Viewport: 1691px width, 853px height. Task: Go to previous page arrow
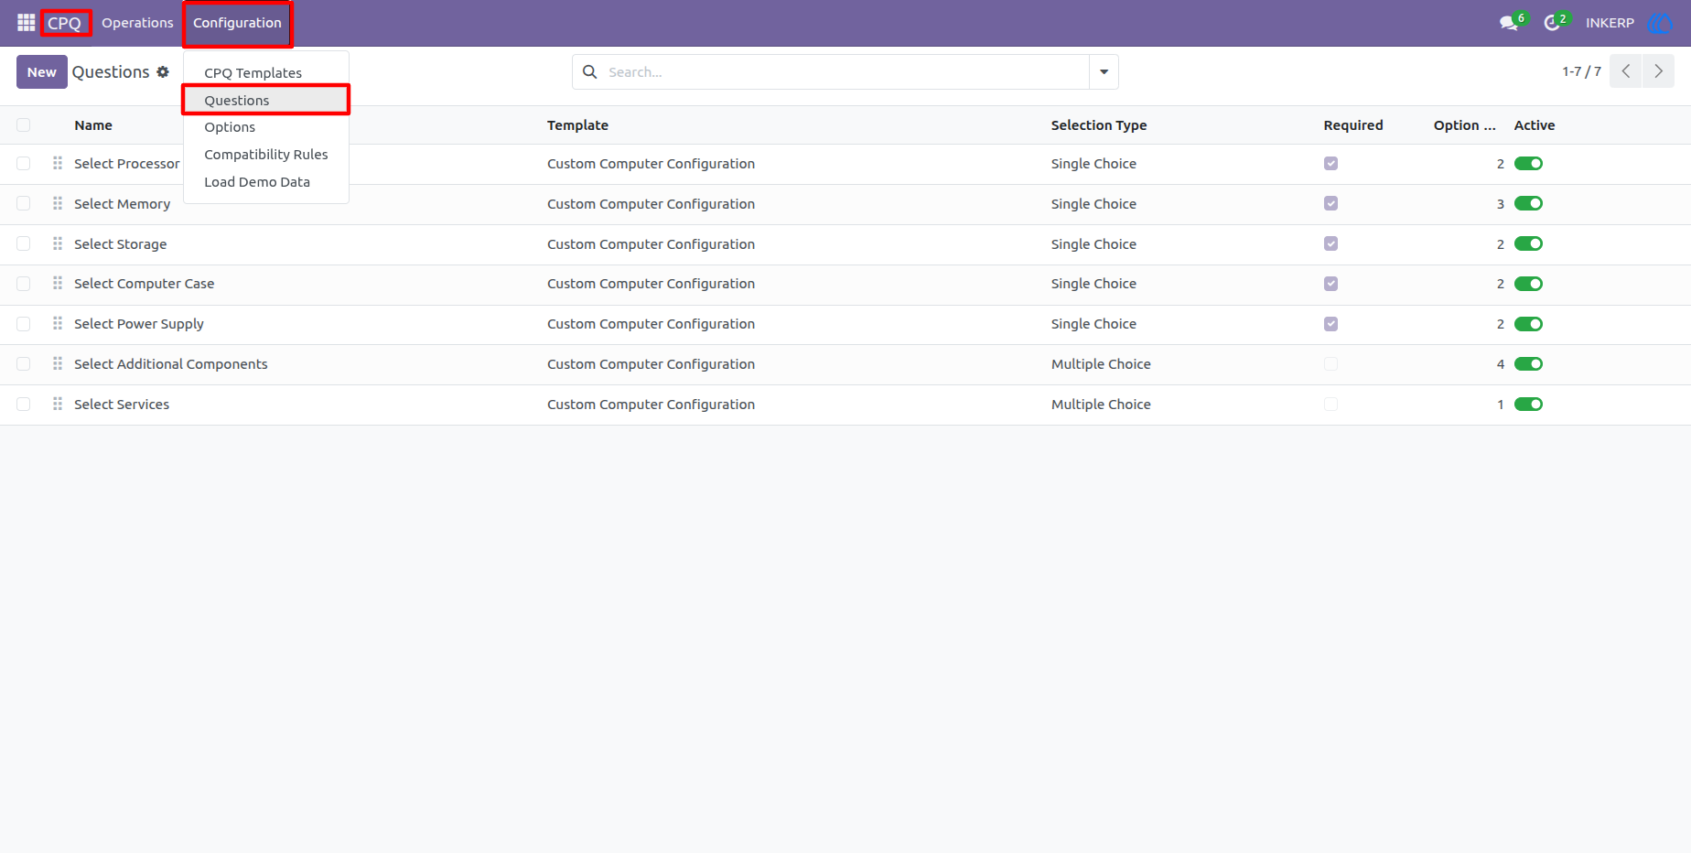pyautogui.click(x=1626, y=71)
